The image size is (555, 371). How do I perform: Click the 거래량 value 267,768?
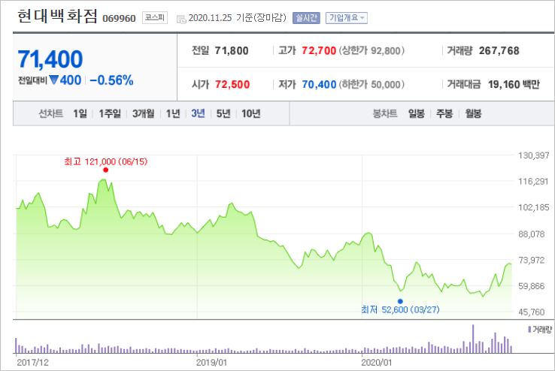499,51
